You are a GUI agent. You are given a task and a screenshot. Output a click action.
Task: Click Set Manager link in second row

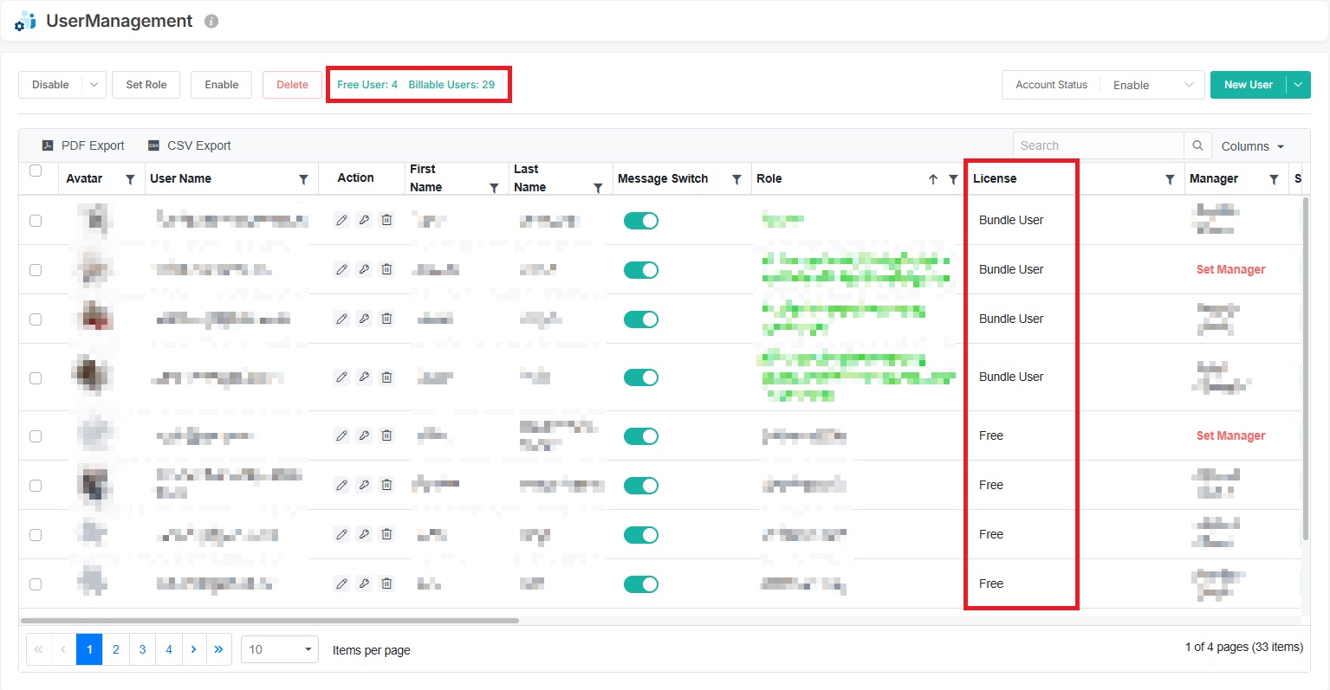coord(1230,270)
